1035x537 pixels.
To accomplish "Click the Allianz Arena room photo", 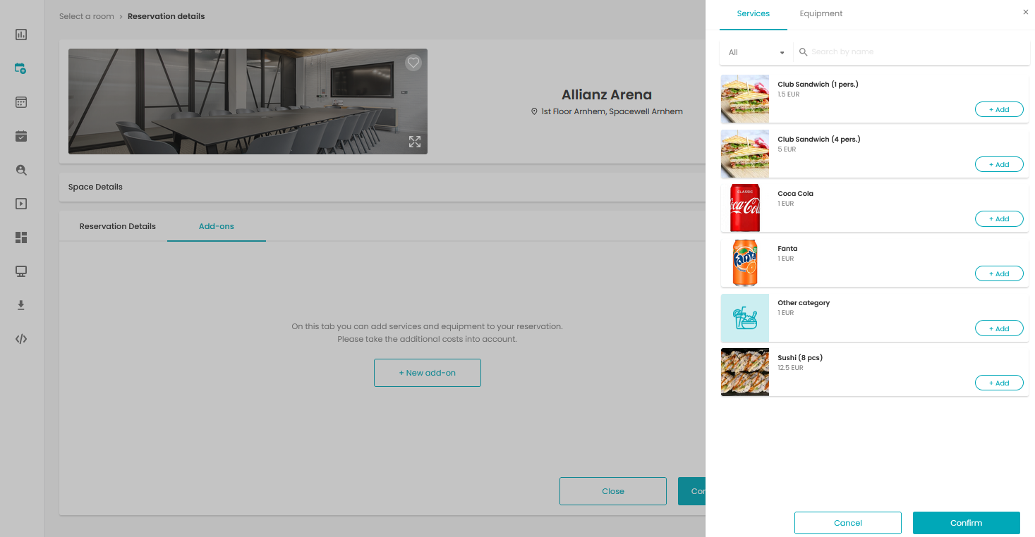I will coord(248,101).
